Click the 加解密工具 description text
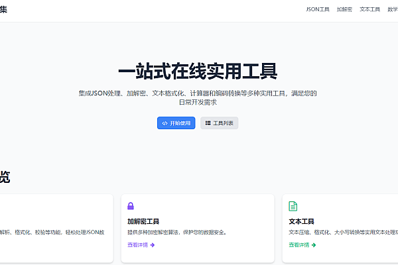 coord(176,233)
